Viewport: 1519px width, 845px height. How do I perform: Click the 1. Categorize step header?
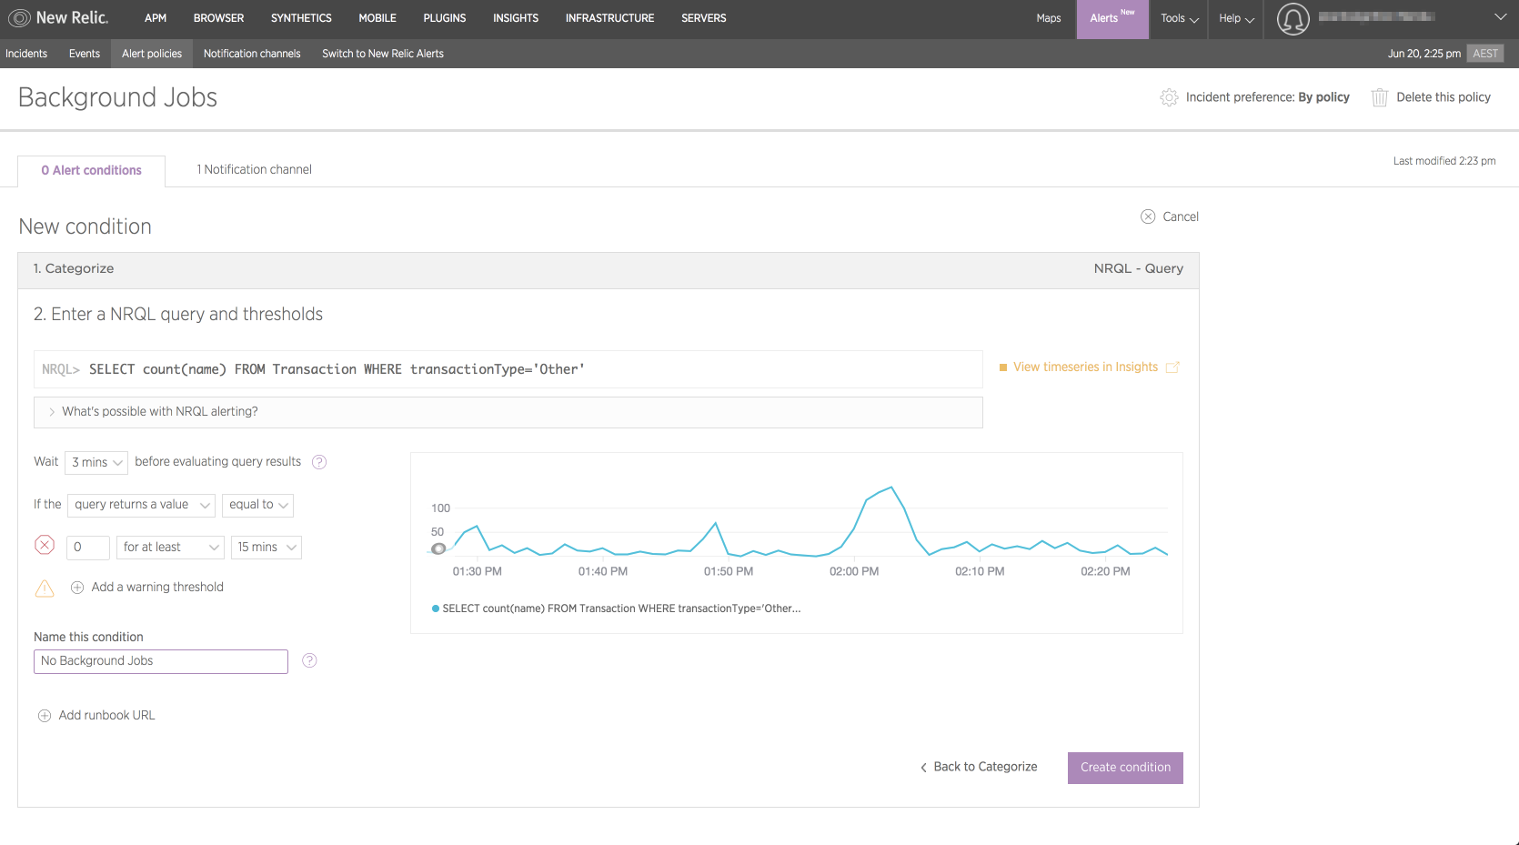click(609, 269)
